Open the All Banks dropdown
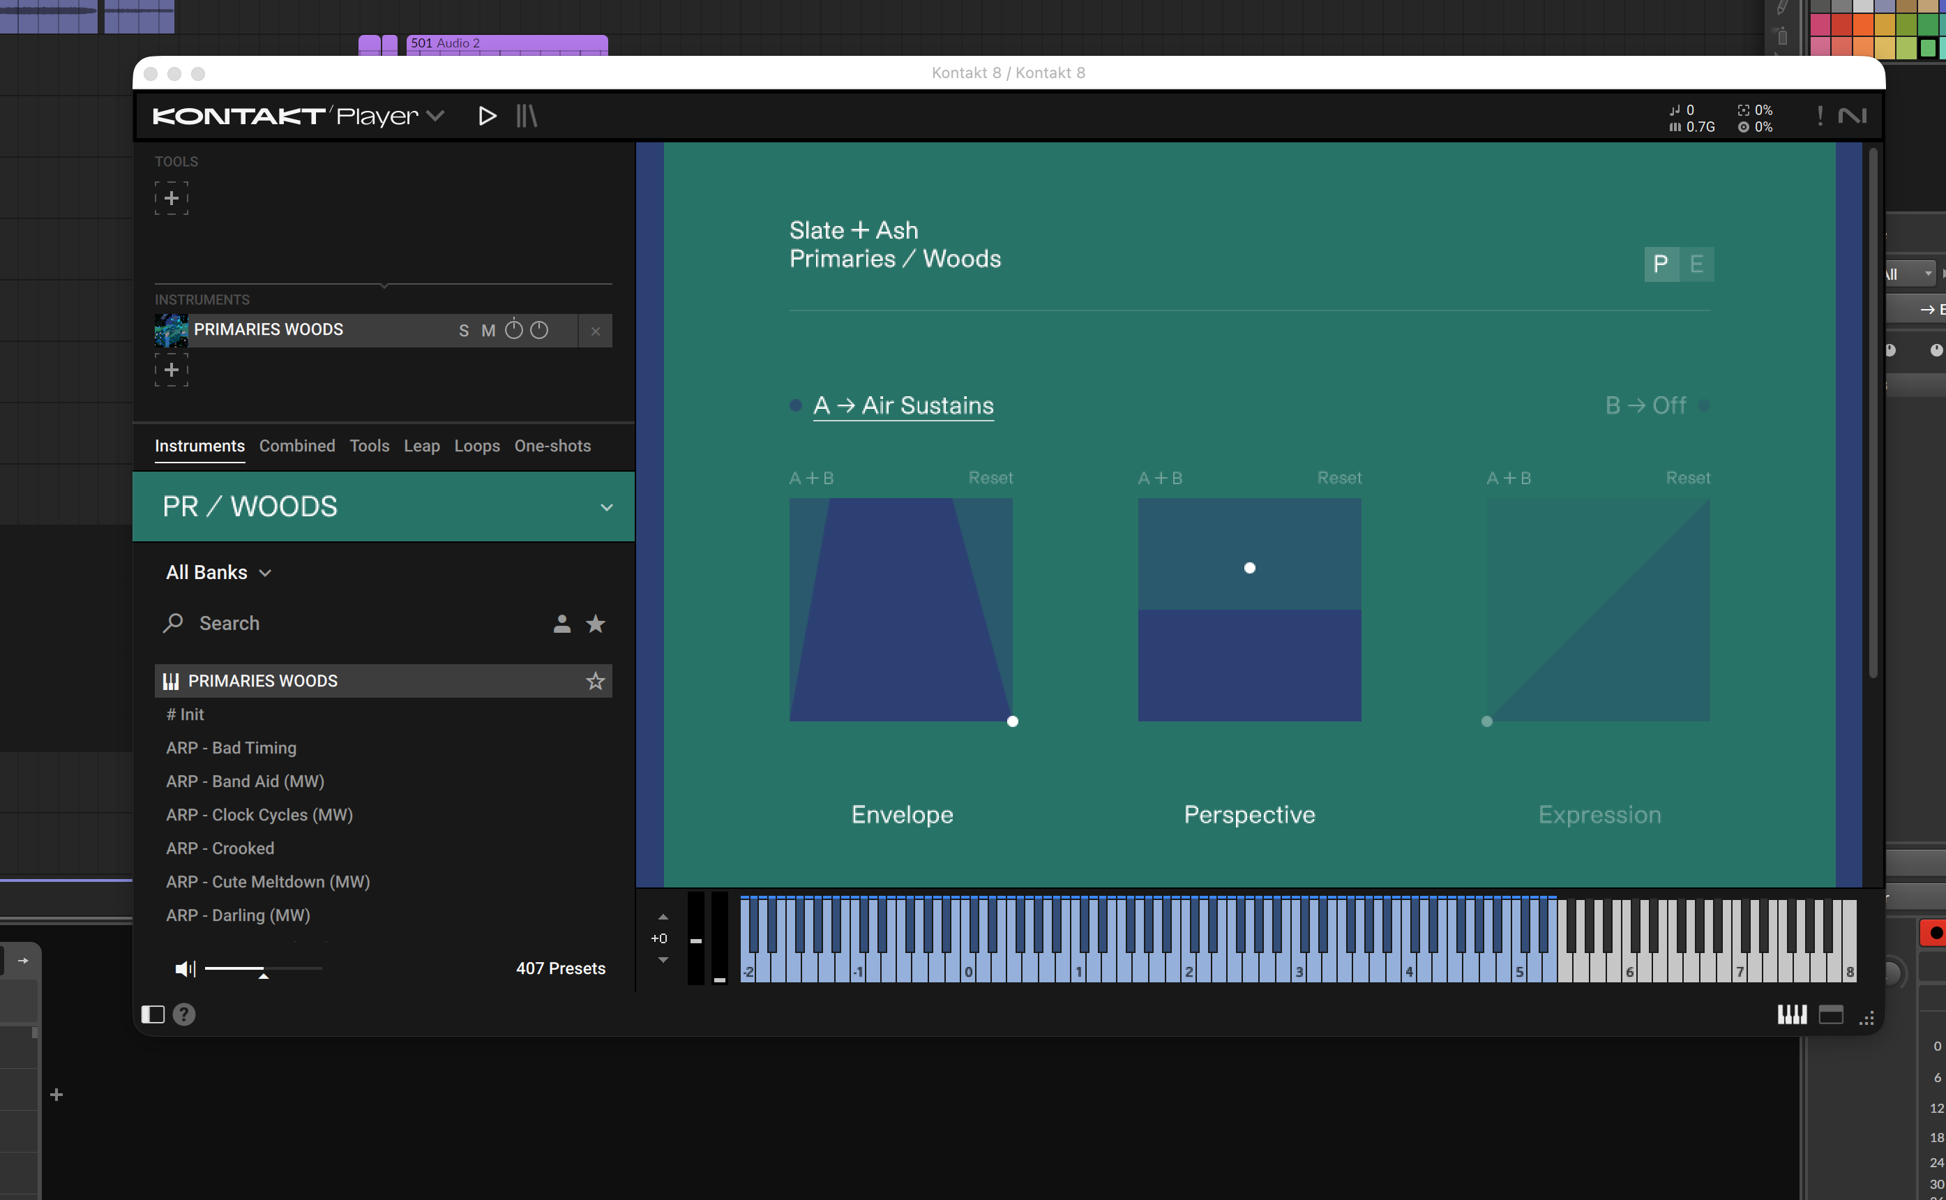The width and height of the screenshot is (1946, 1200). pos(219,572)
